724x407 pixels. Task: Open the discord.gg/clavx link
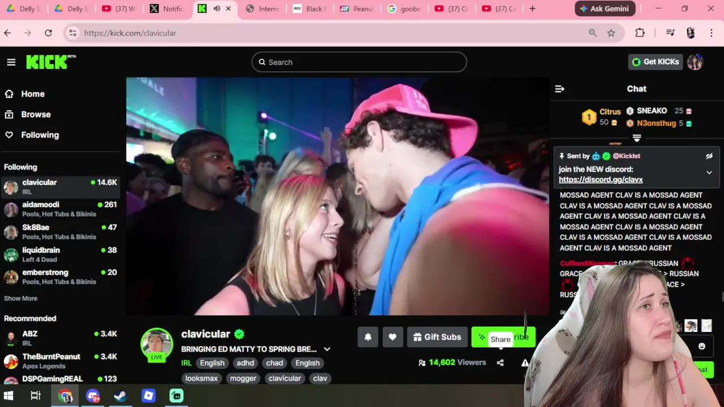[x=601, y=180]
